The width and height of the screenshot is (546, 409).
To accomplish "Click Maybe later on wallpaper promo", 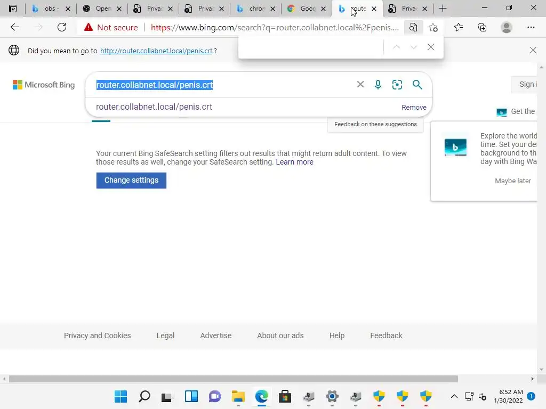I will coord(512,181).
